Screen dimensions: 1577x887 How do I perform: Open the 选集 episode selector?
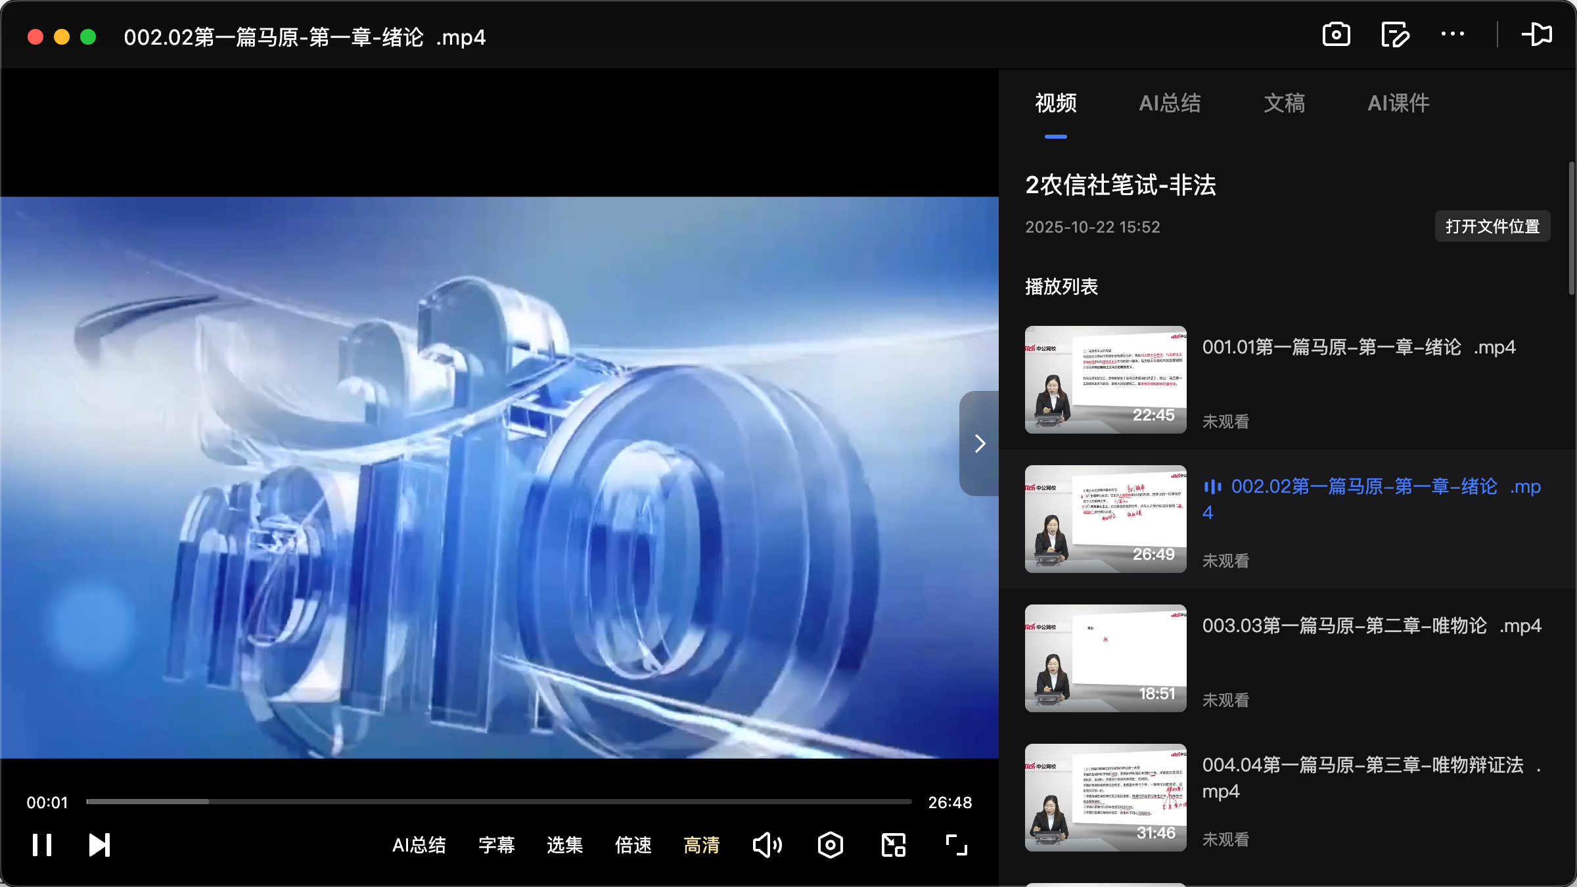(564, 846)
